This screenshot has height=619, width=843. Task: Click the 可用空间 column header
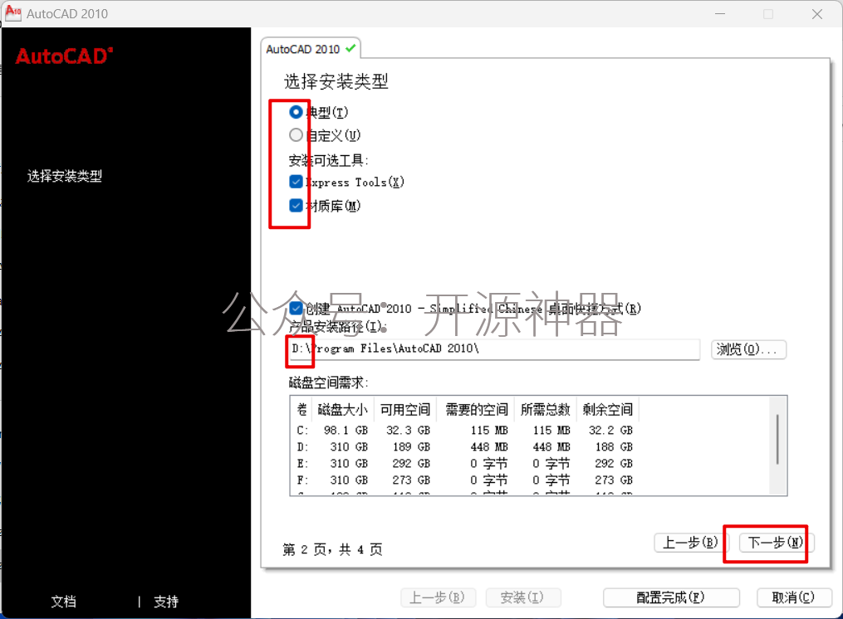click(405, 409)
